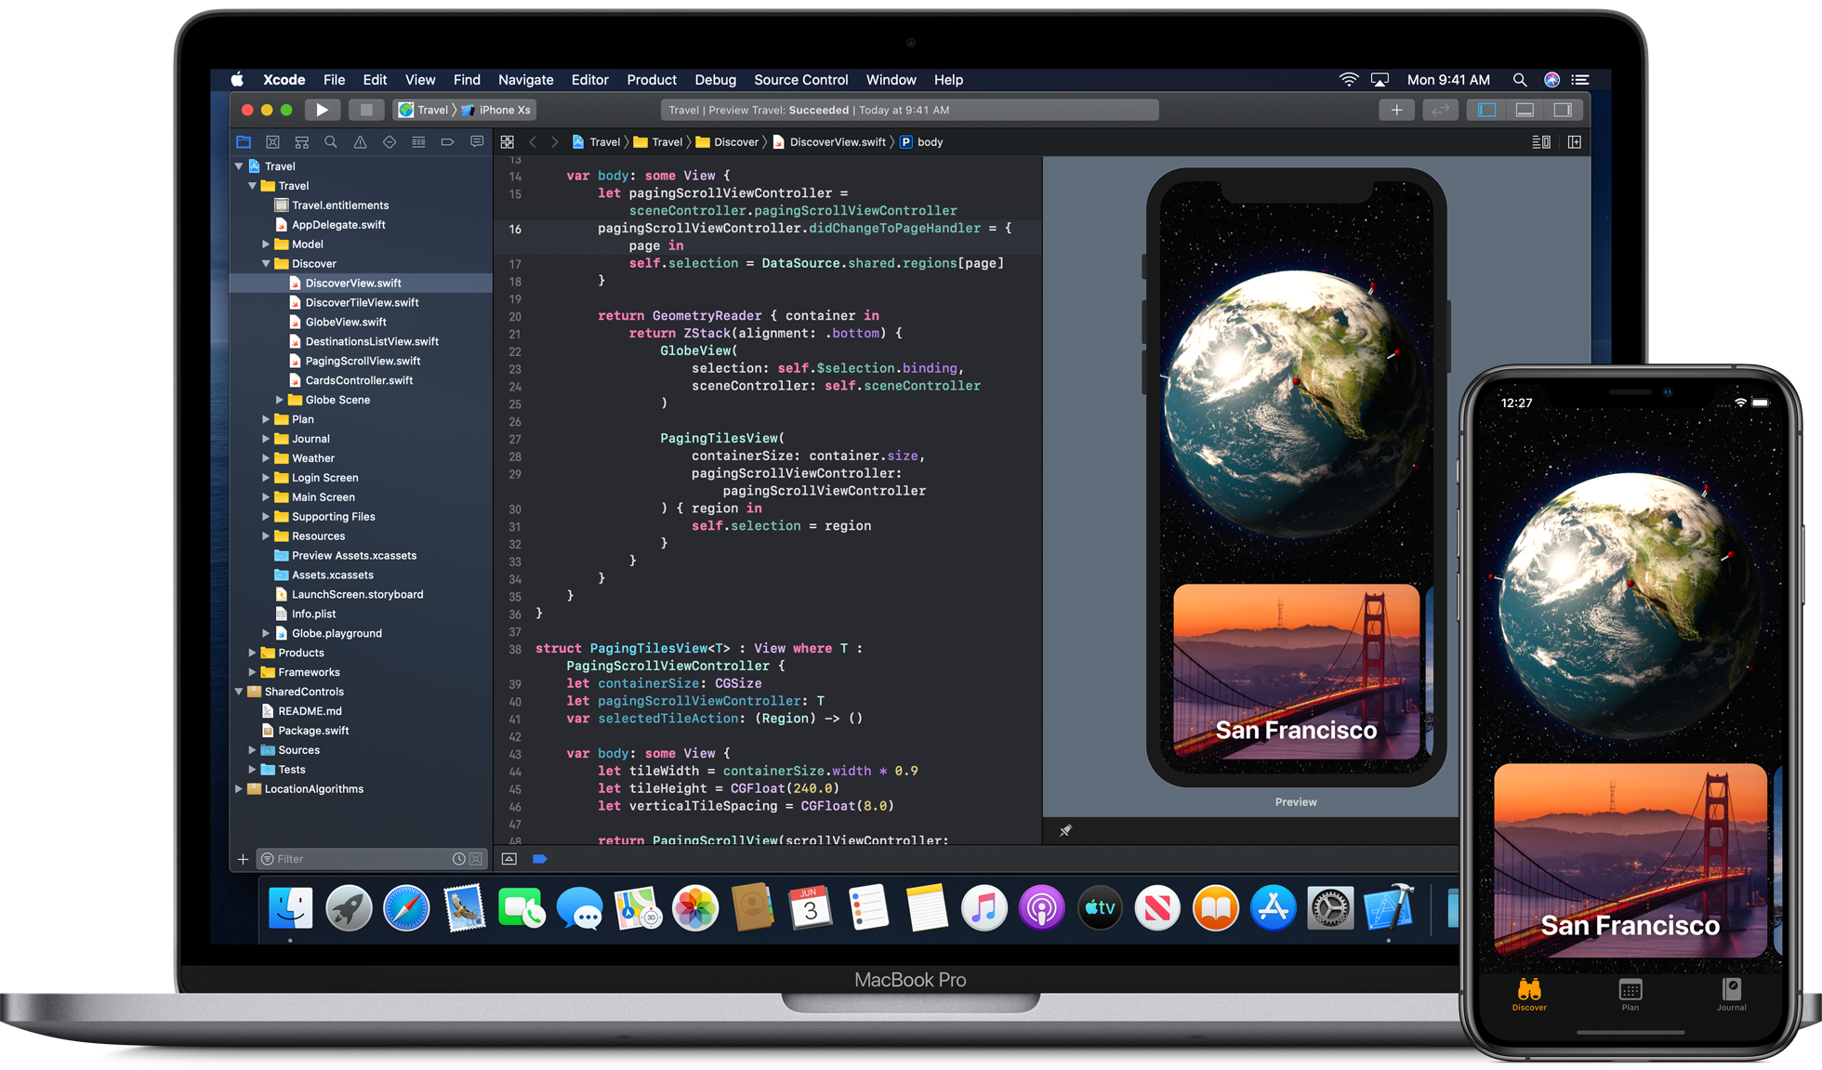Collapse the SharedControls package
Image resolution: width=1822 pixels, height=1070 pixels.
pos(239,692)
